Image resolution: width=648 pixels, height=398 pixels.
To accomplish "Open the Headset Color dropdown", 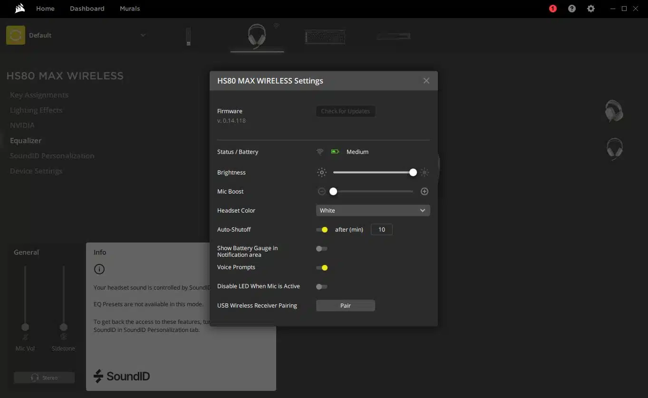I will click(x=373, y=210).
